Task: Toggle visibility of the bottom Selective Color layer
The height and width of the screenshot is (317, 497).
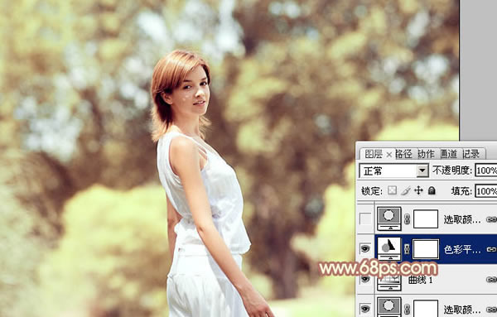Action: [x=365, y=308]
